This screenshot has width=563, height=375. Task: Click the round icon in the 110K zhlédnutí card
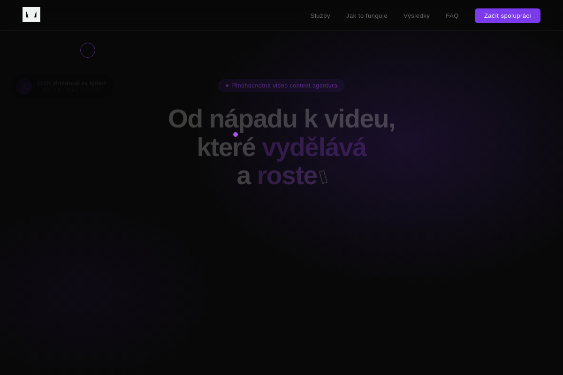tap(24, 86)
